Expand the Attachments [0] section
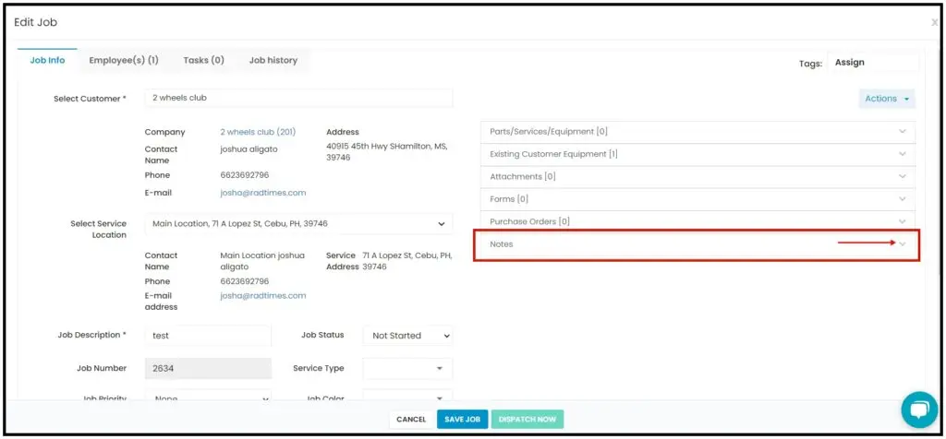The height and width of the screenshot is (439, 946). pyautogui.click(x=697, y=177)
